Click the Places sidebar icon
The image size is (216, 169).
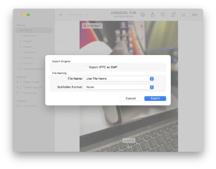(20, 47)
